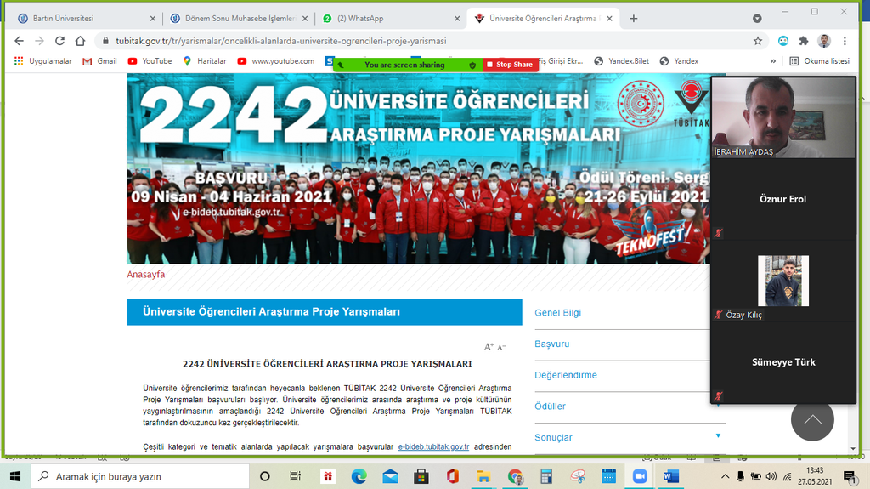Click the taskbar search box
The width and height of the screenshot is (870, 489).
[x=140, y=476]
